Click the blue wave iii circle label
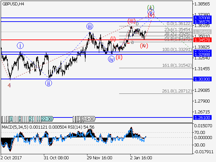The height and width of the screenshot is (162, 216). 89,27
